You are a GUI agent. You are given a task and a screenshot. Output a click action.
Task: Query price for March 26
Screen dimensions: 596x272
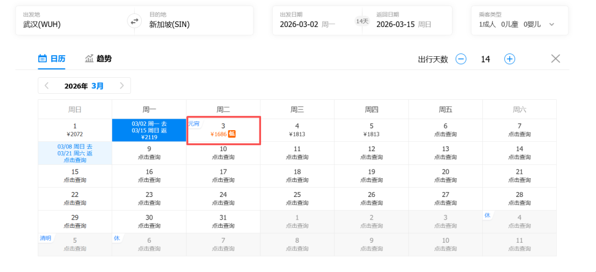tap(371, 199)
